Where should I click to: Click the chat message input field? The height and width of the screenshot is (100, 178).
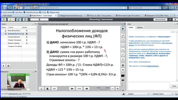click(149, 86)
